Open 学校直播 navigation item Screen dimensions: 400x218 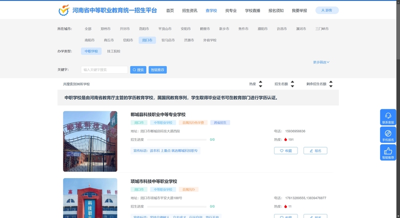252,10
